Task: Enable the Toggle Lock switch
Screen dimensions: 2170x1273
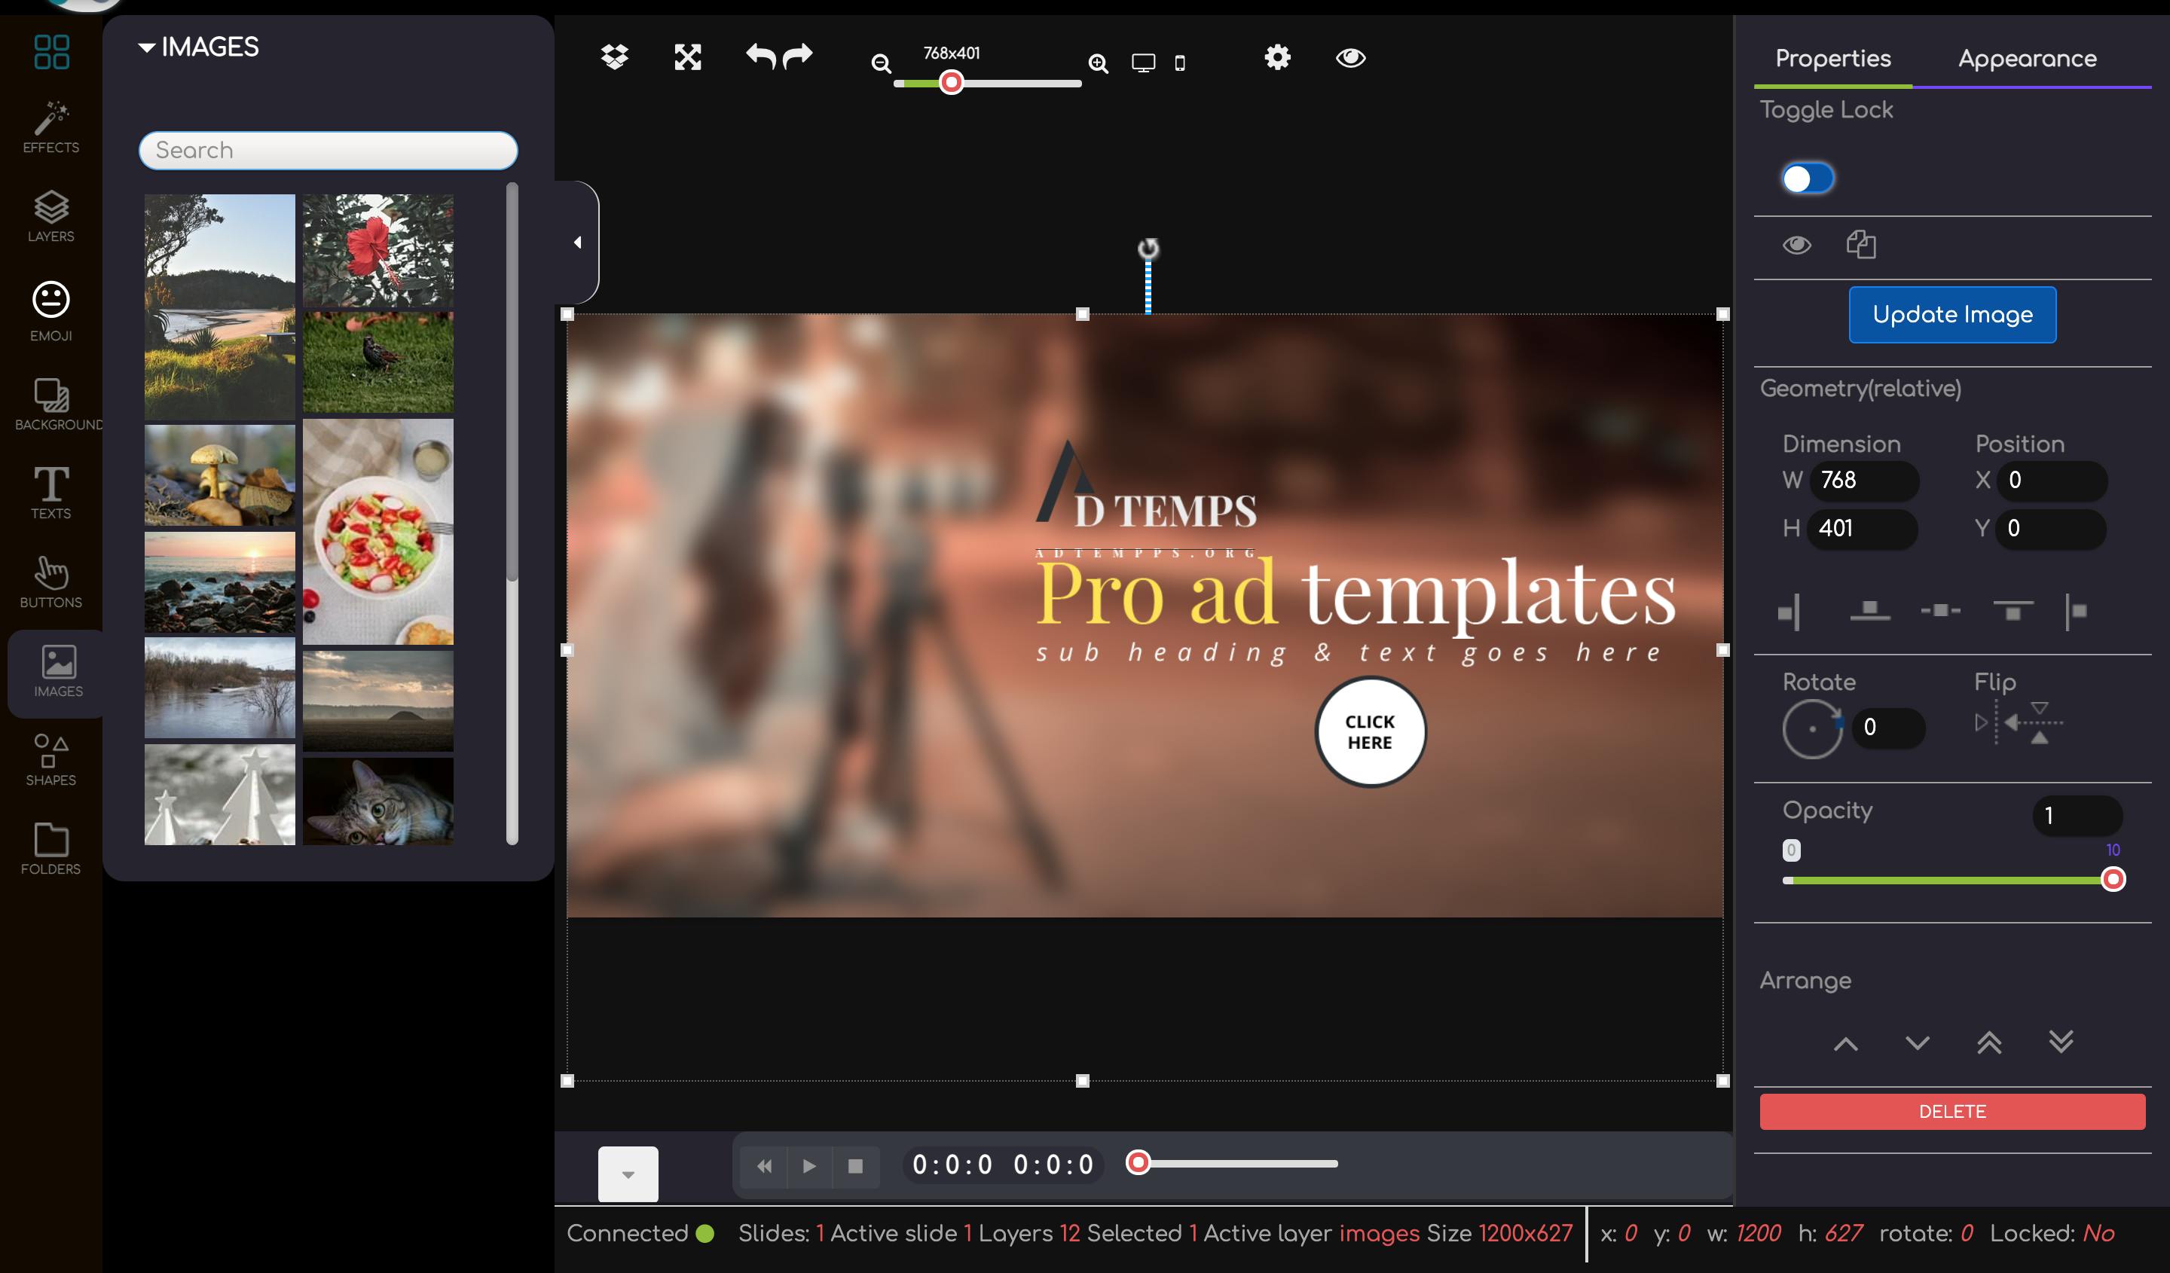Action: click(1808, 179)
